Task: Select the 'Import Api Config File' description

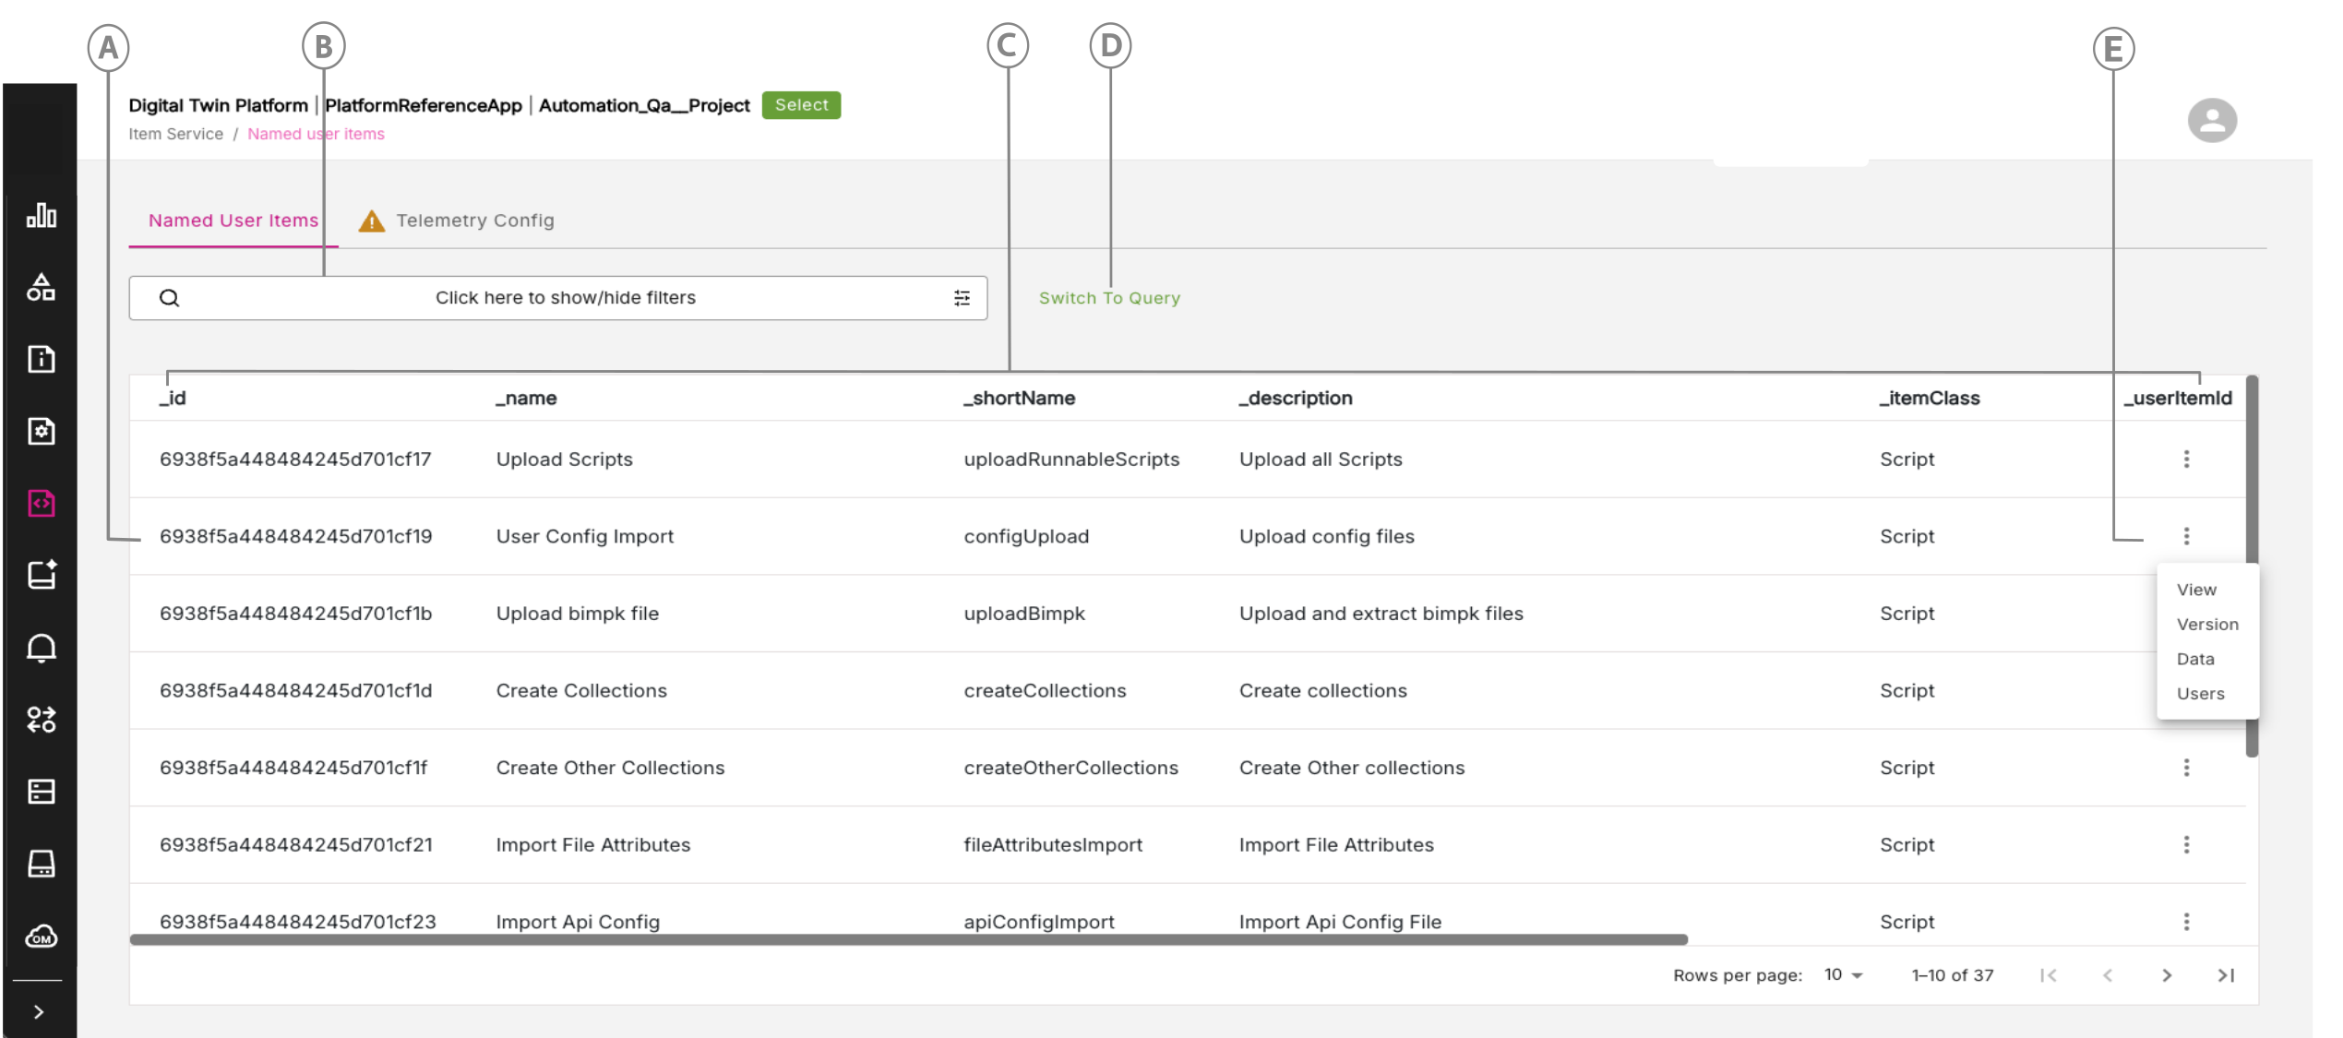Action: coord(1340,922)
